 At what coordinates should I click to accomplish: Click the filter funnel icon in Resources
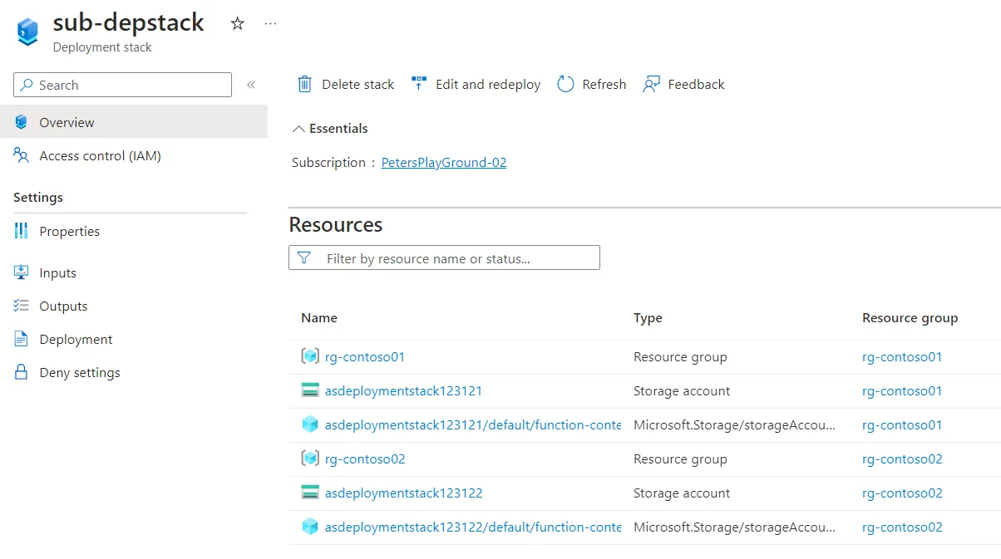pyautogui.click(x=303, y=257)
